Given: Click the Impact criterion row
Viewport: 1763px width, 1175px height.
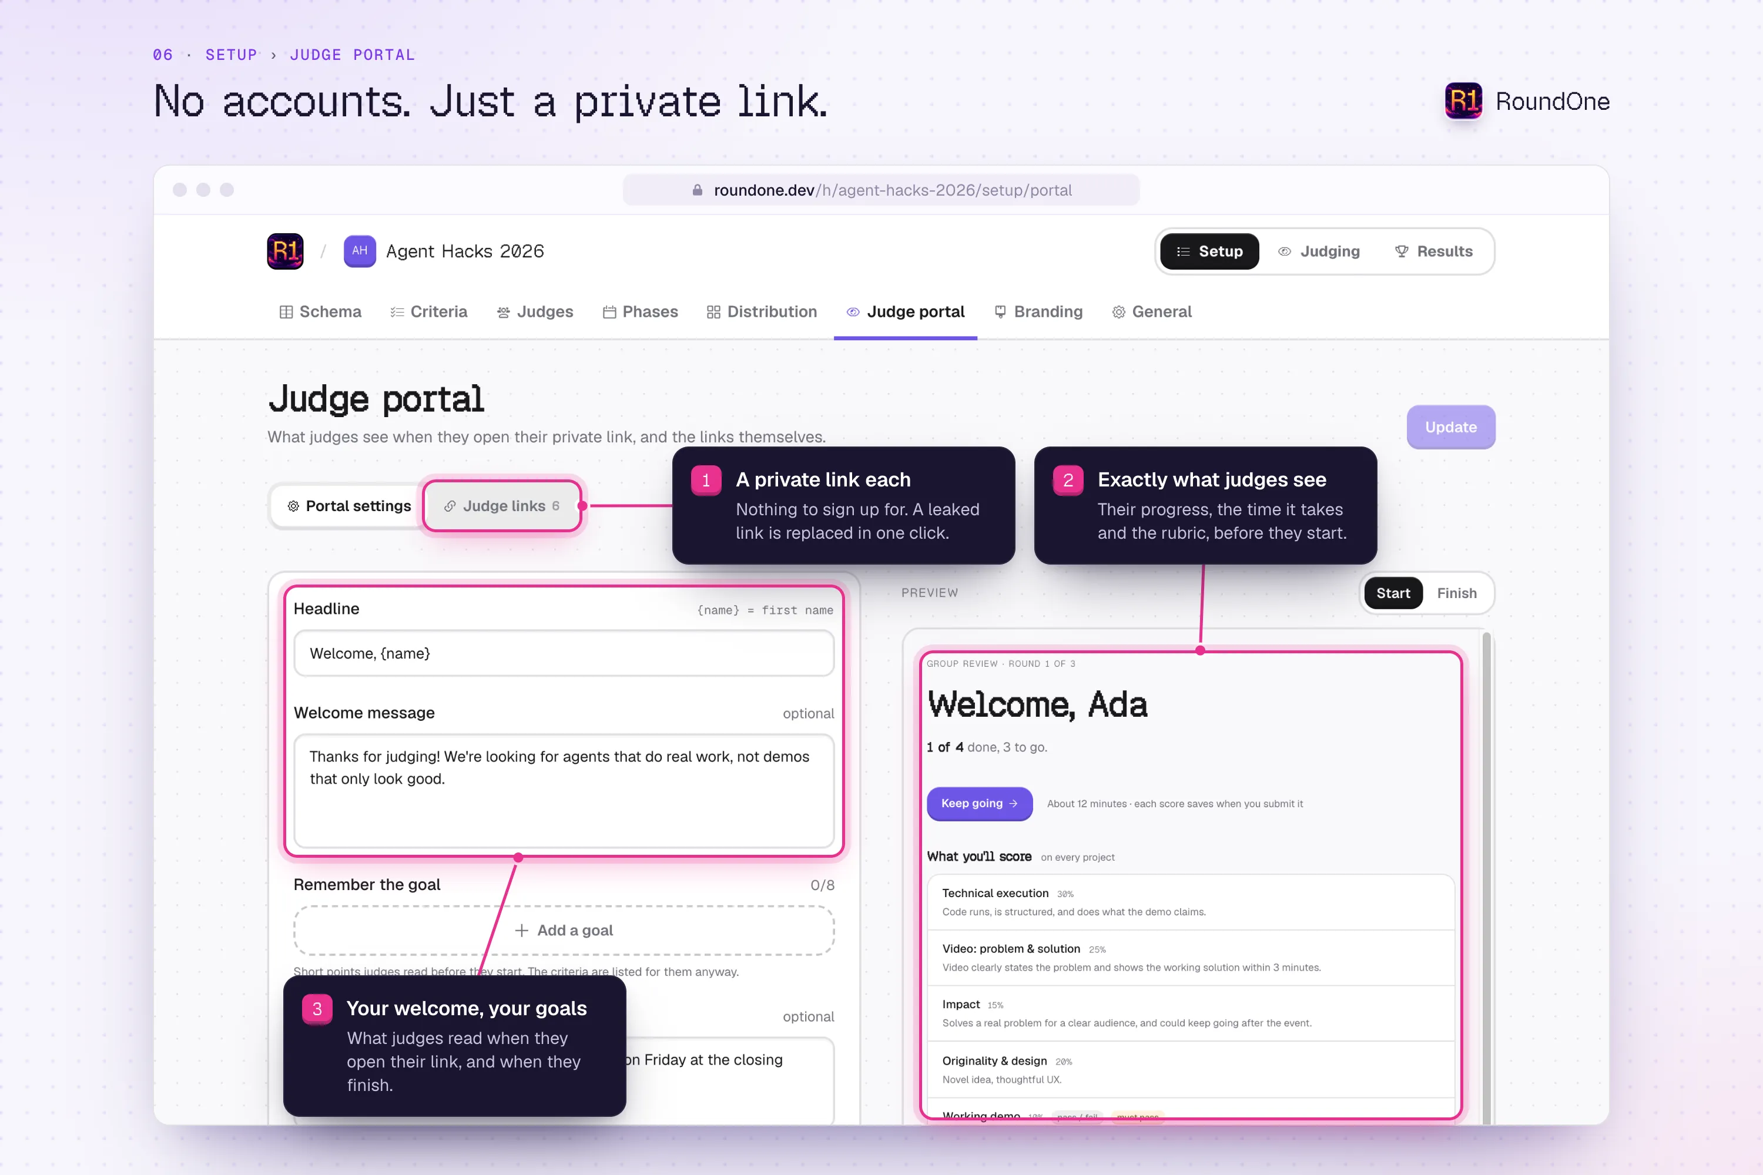Looking at the screenshot, I should (x=1191, y=1013).
